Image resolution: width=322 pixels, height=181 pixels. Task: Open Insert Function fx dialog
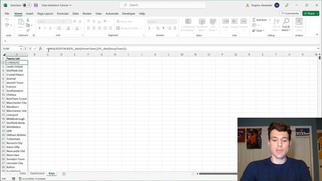(x=40, y=49)
